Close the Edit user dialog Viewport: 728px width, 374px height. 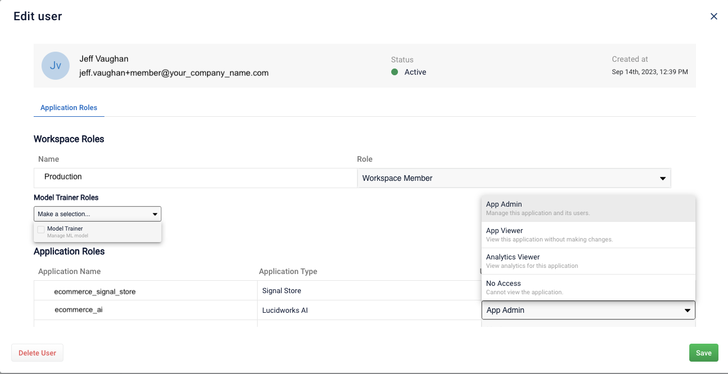(x=714, y=16)
